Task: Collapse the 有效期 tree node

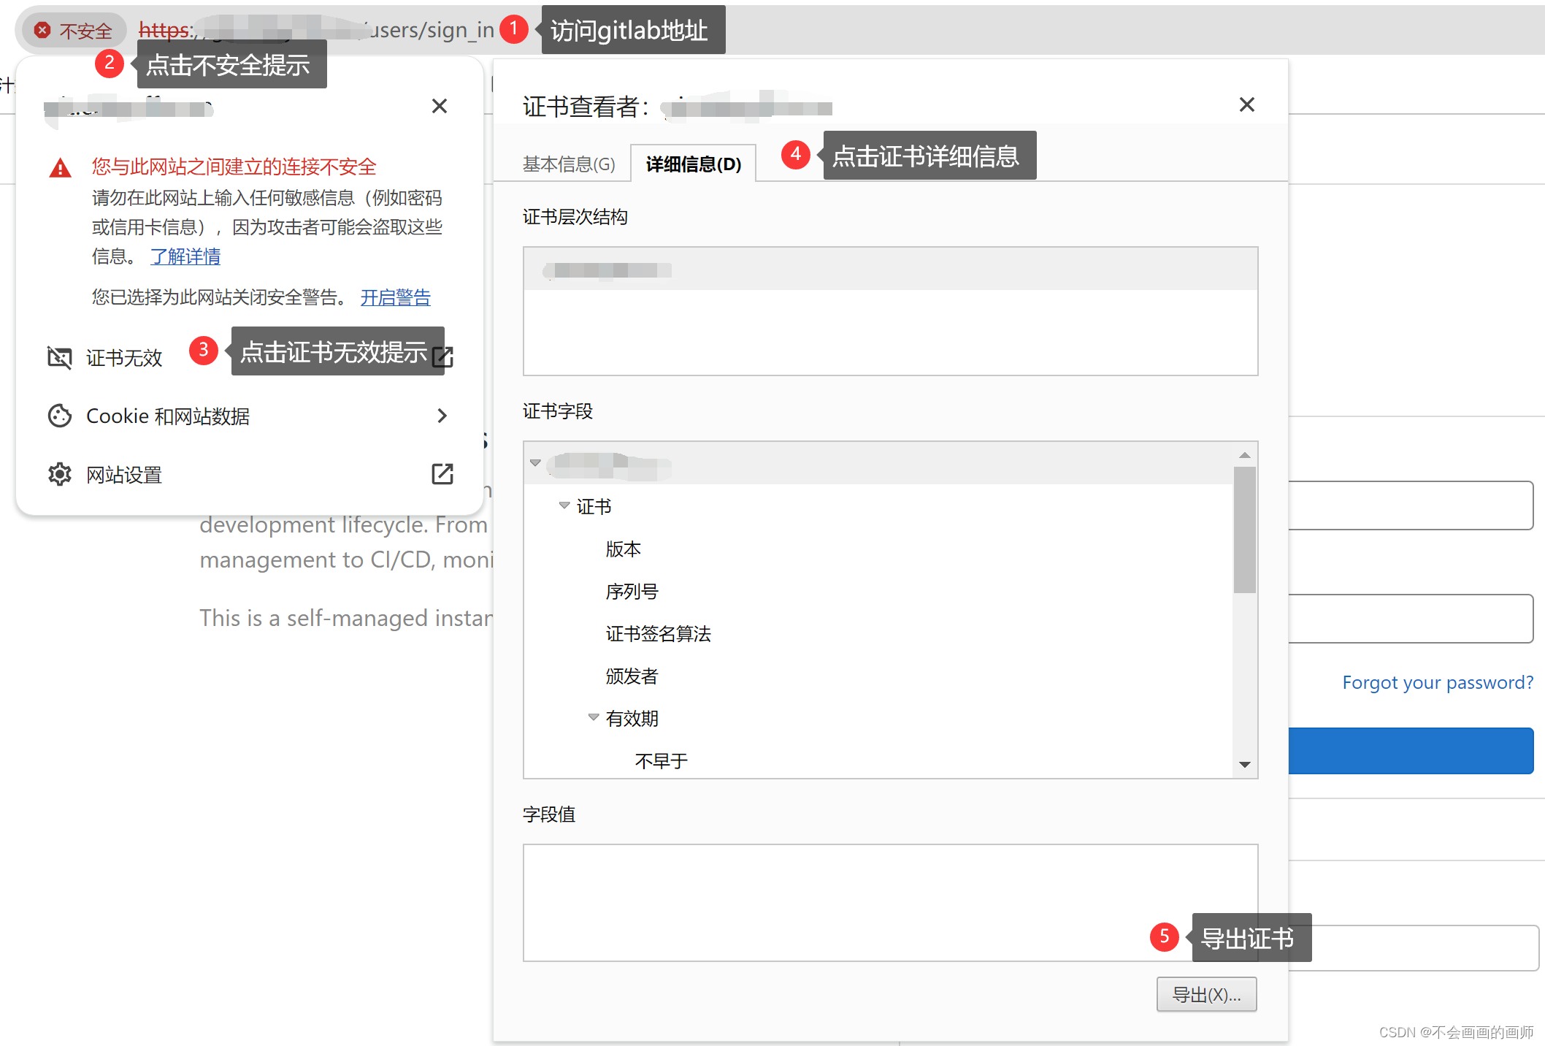Action: coord(593,717)
